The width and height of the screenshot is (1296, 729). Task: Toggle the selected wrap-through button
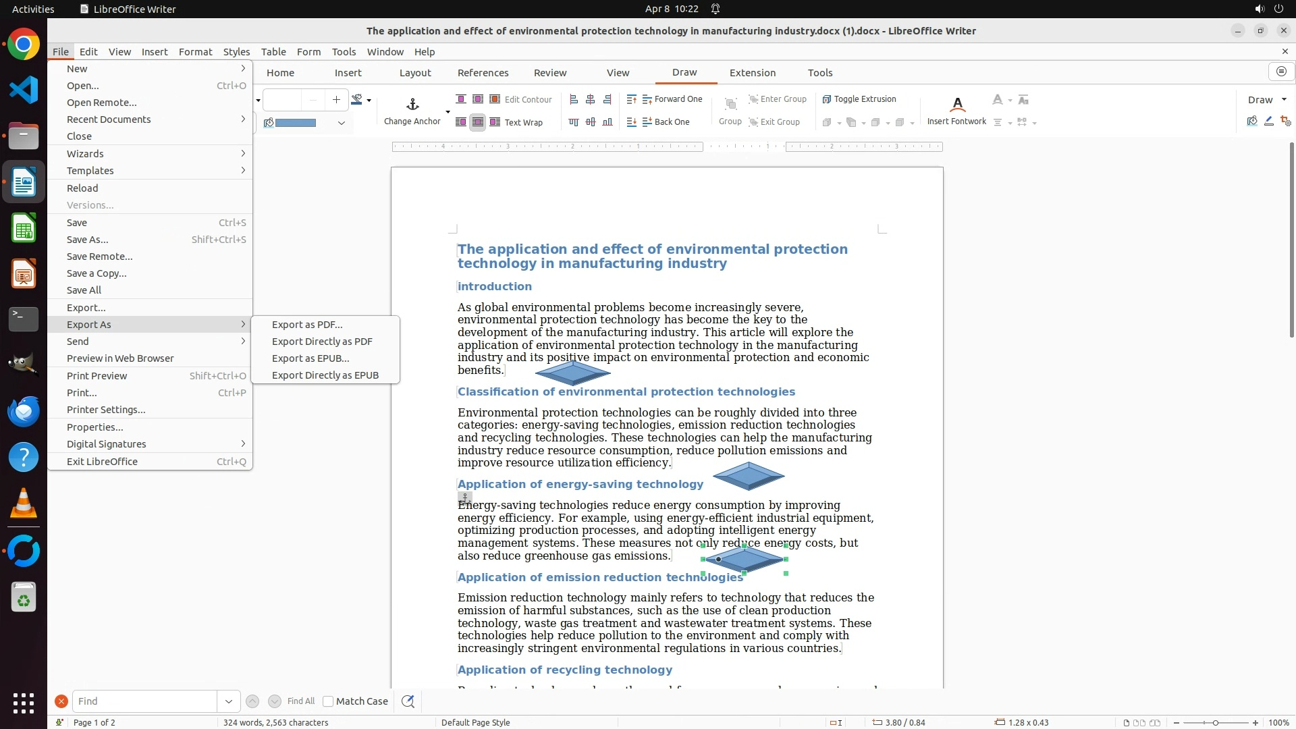(477, 122)
